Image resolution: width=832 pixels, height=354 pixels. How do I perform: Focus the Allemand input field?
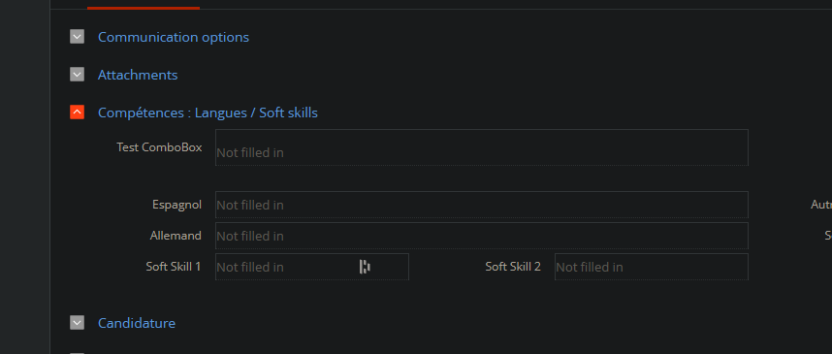pyautogui.click(x=482, y=236)
